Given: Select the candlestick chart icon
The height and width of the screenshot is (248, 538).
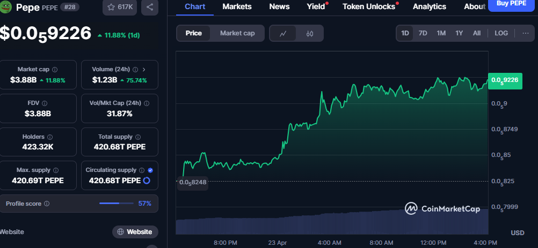Looking at the screenshot, I should click(x=309, y=33).
